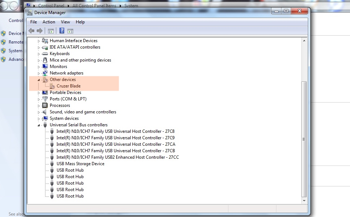Expand Sound, video and game controllers
The height and width of the screenshot is (217, 350).
(x=39, y=112)
